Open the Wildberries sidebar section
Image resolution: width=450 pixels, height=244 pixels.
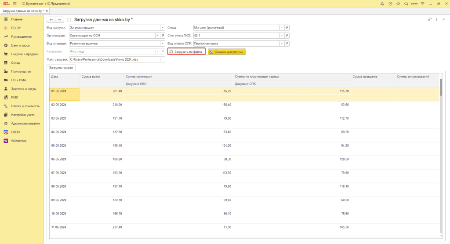[20, 141]
